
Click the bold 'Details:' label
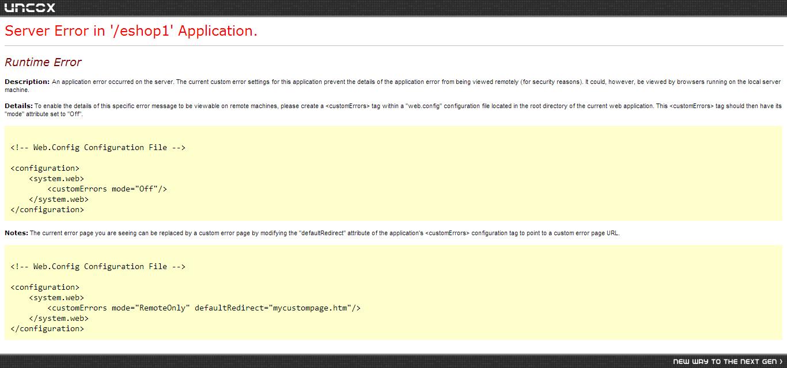(18, 106)
